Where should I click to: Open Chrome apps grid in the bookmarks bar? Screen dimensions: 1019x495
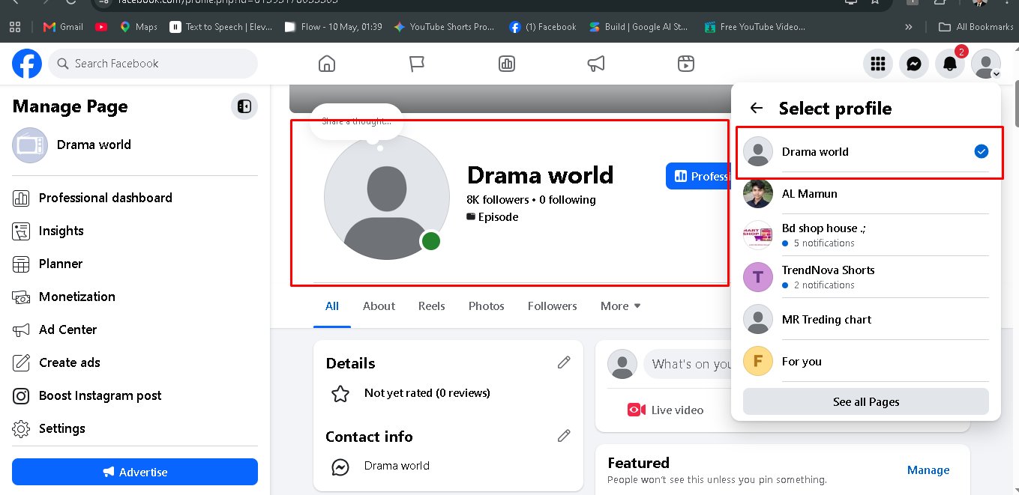pos(14,26)
